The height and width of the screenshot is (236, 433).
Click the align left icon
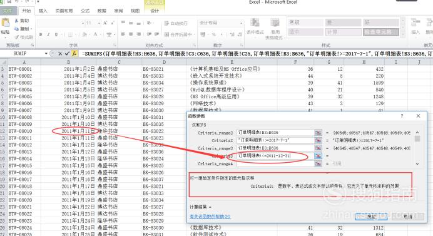coord(123,34)
